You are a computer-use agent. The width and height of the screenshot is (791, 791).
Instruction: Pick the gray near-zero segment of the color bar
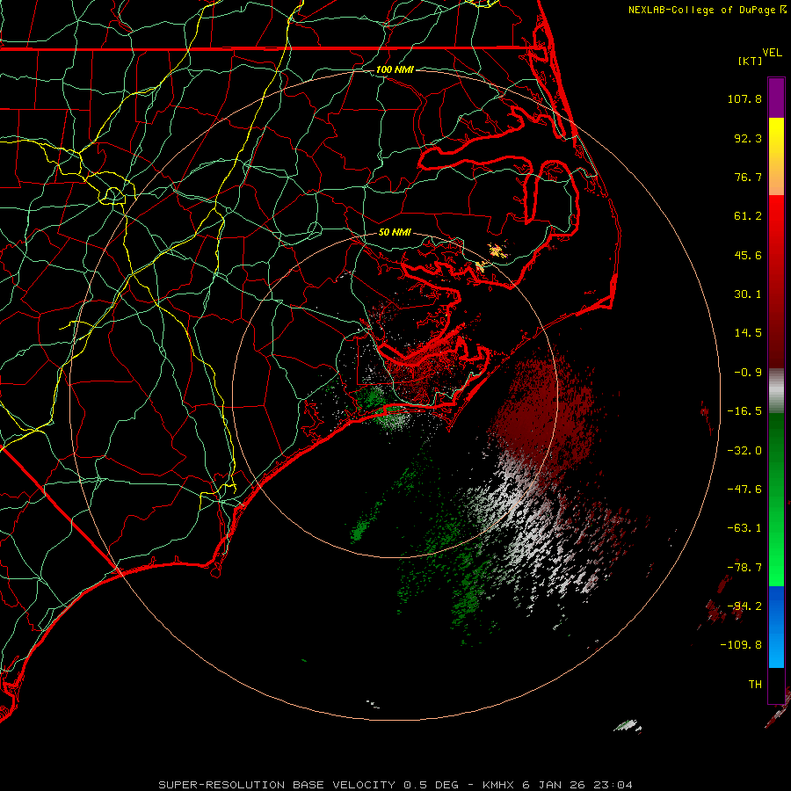click(776, 391)
